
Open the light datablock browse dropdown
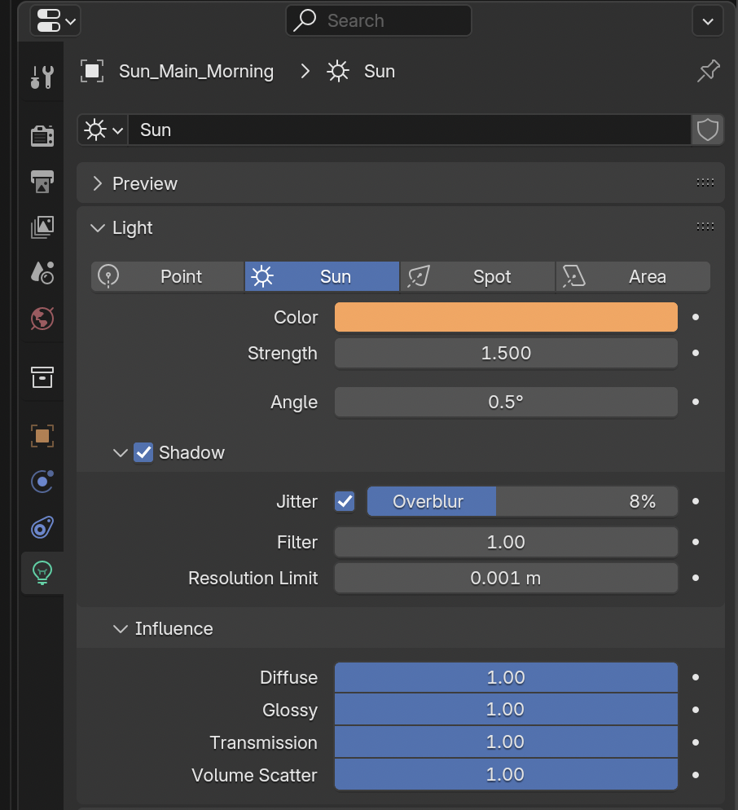103,130
